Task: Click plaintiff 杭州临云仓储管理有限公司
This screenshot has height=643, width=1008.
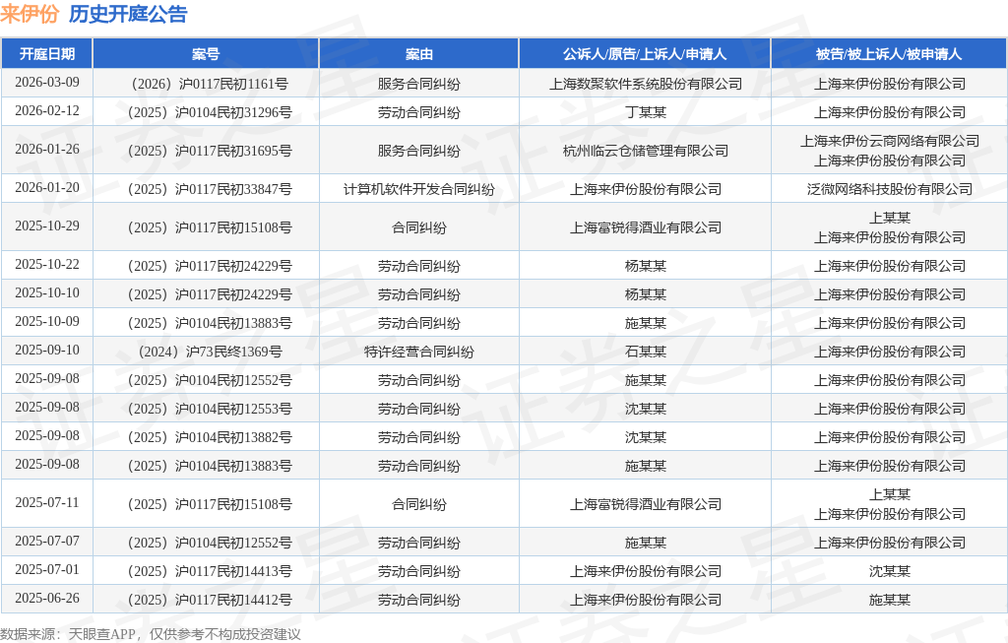Action: click(646, 151)
